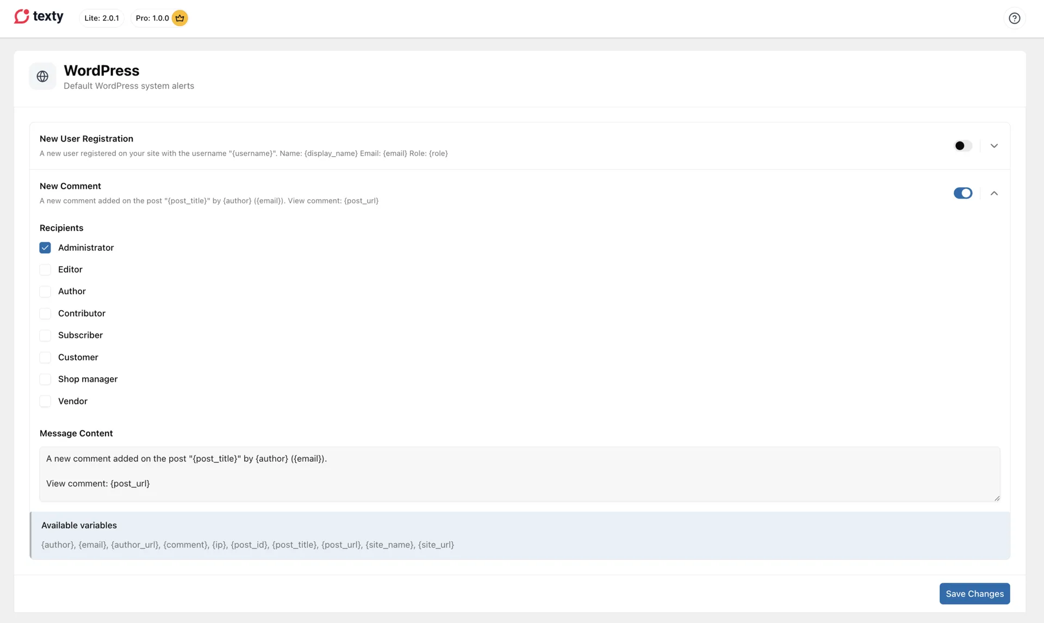Screen dimensions: 1044x623
Task: Click the New Comment description text
Action: click(x=209, y=201)
